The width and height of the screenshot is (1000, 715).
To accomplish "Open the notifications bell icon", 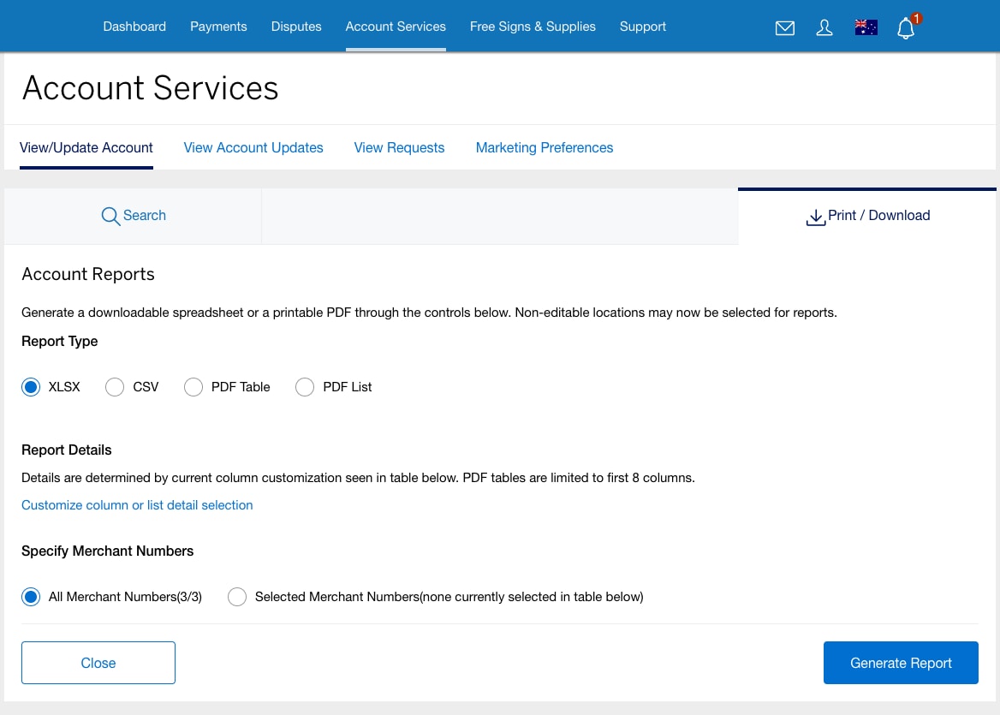I will click(906, 28).
